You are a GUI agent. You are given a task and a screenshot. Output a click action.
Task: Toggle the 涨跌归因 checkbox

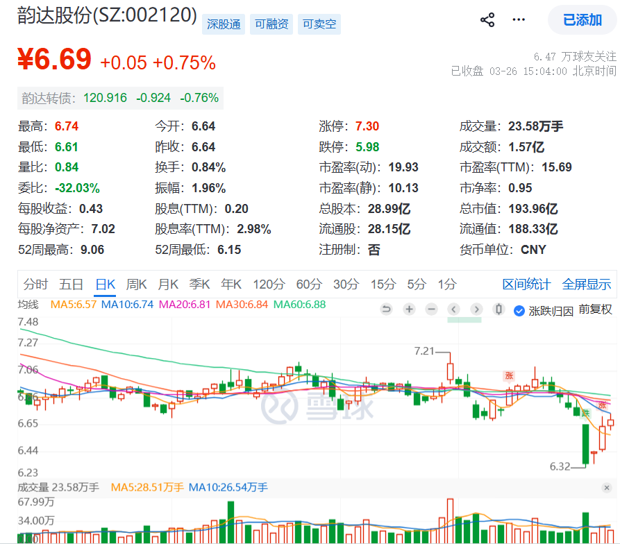pos(519,311)
